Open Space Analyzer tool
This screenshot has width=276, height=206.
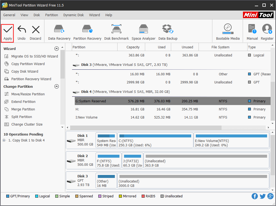(144, 33)
